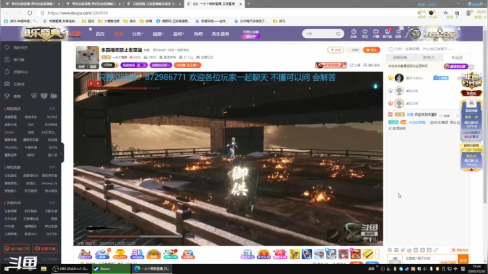Click the task hall icon below the video
This screenshot has height=274, width=488.
[85, 254]
